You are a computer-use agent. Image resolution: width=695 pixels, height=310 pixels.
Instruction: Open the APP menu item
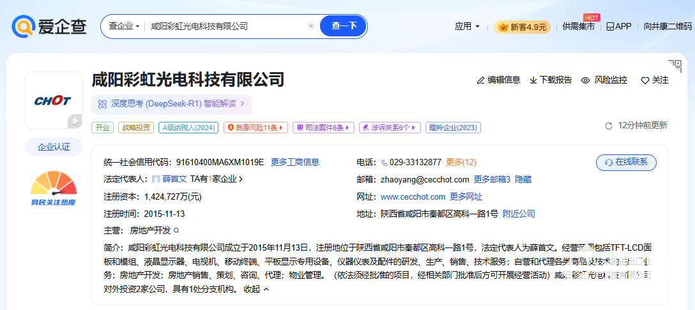pyautogui.click(x=618, y=26)
